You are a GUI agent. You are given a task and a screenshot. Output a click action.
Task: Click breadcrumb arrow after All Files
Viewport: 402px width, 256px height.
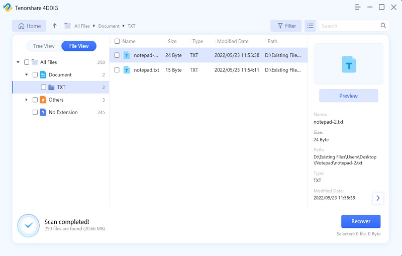[x=94, y=26]
